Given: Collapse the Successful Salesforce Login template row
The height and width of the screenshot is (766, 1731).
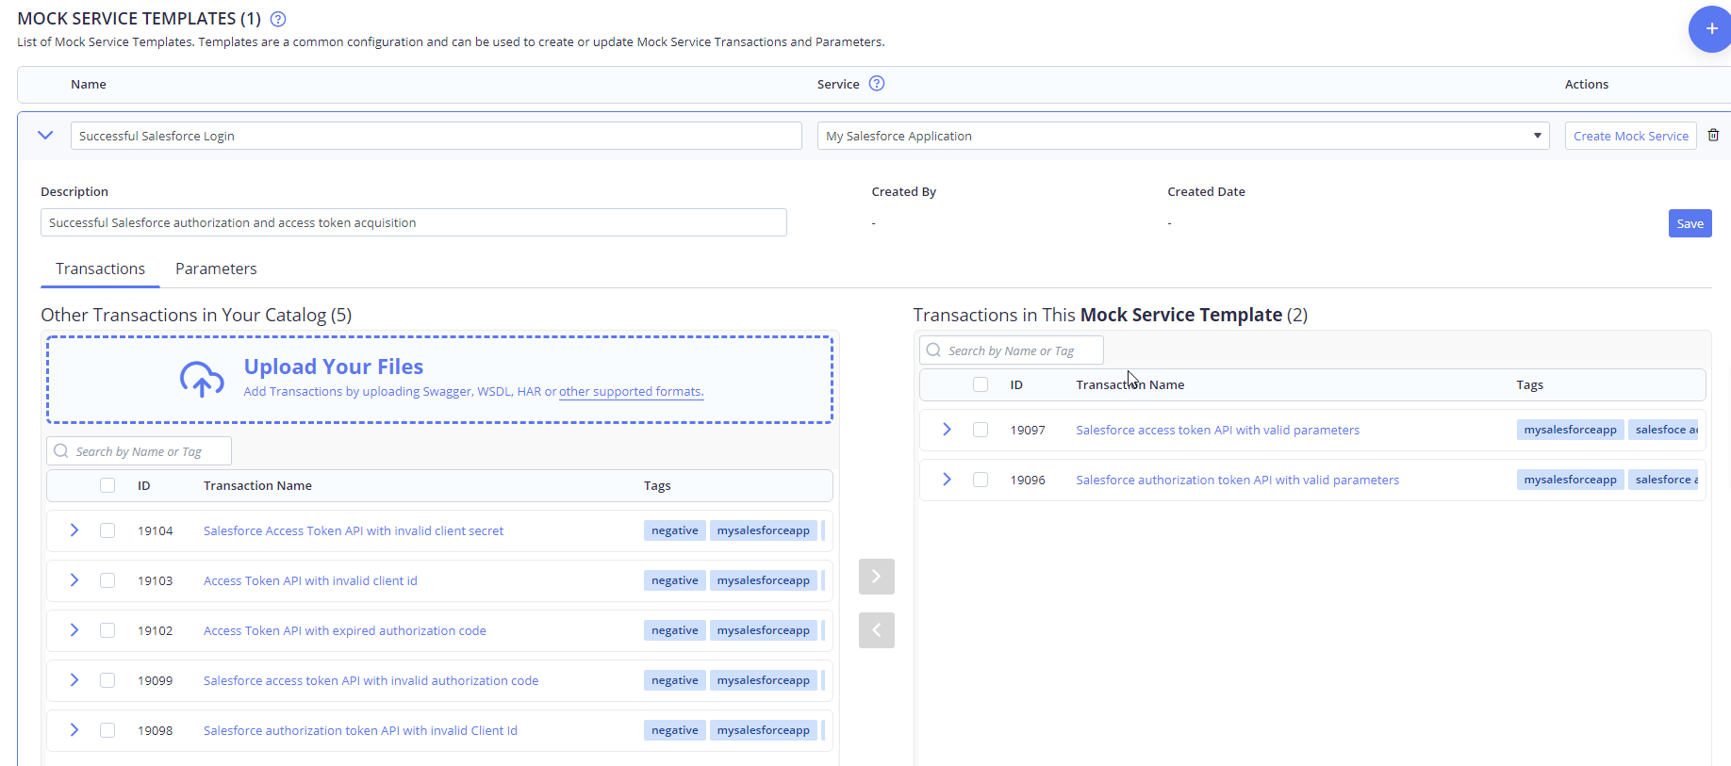Looking at the screenshot, I should (x=45, y=135).
